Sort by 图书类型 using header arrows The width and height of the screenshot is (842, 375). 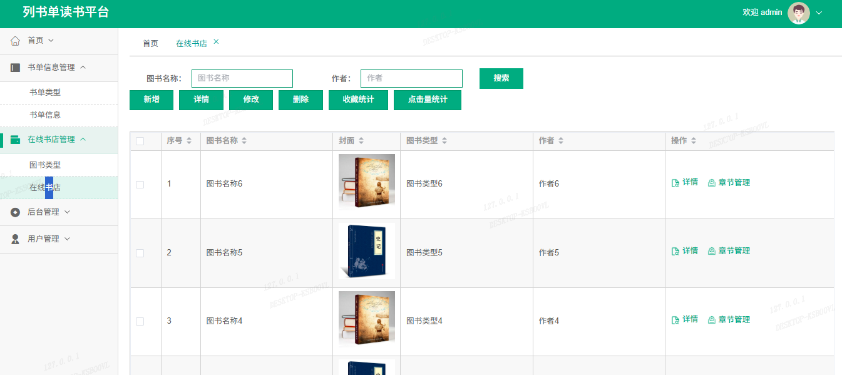(444, 141)
